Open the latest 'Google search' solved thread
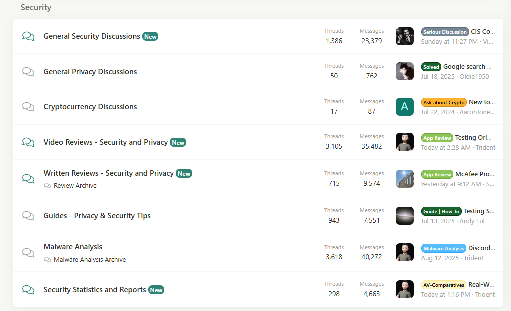Image resolution: width=511 pixels, height=311 pixels. 467,67
